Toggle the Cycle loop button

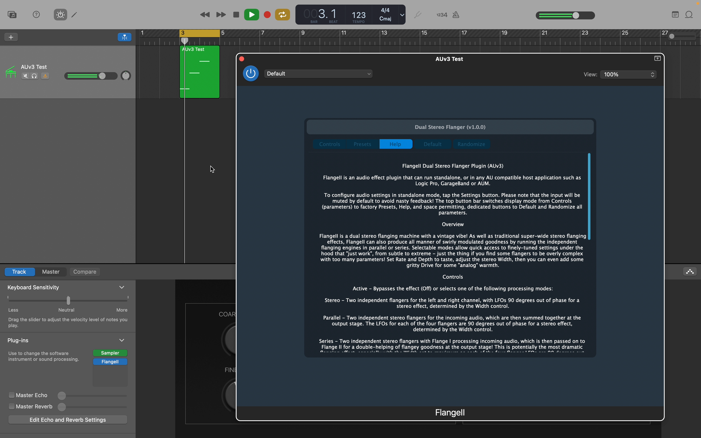(x=282, y=15)
